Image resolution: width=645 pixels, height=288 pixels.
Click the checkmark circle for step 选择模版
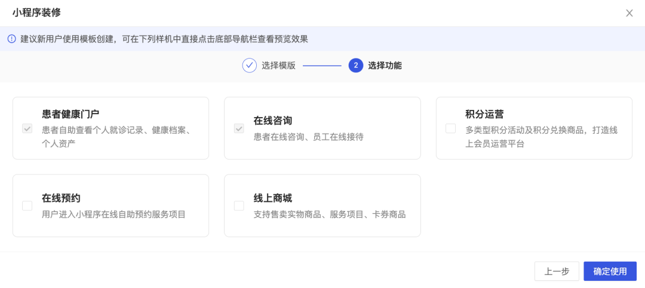[x=249, y=65]
